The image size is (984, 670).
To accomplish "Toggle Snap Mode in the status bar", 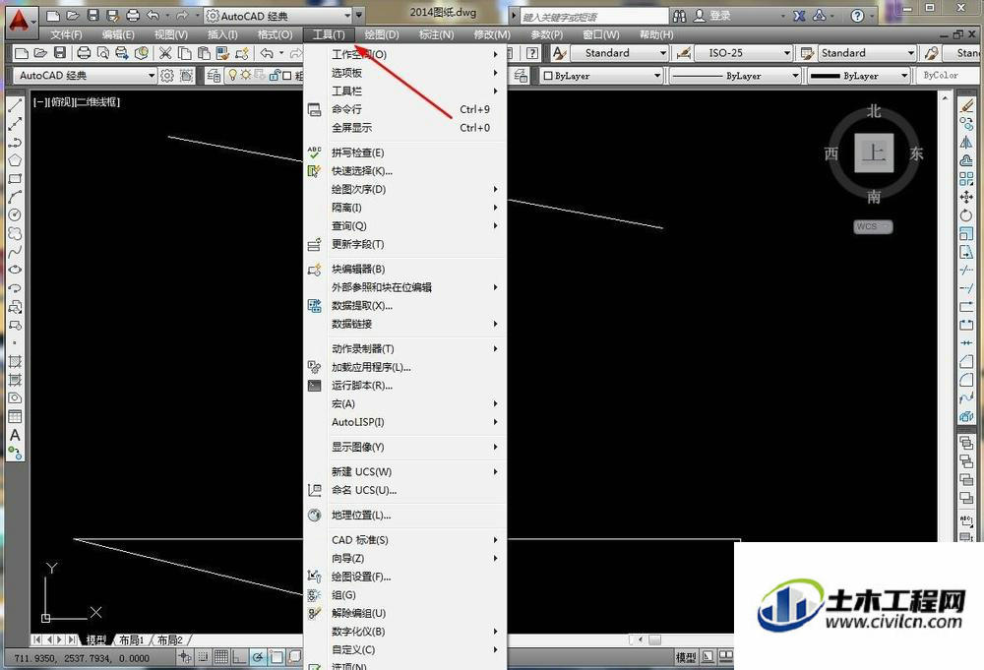I will [x=203, y=657].
